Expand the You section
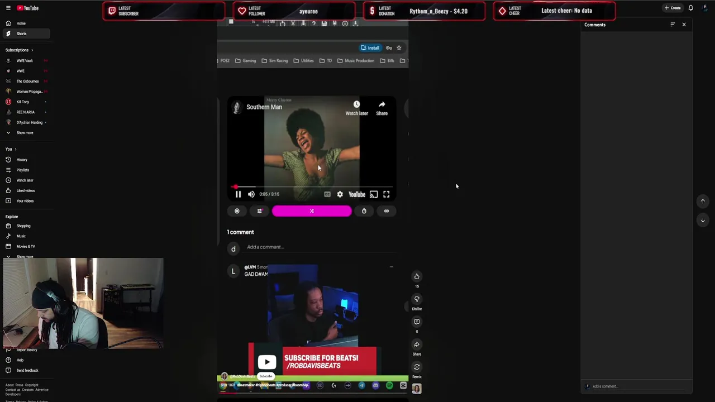The height and width of the screenshot is (402, 715). (x=11, y=149)
